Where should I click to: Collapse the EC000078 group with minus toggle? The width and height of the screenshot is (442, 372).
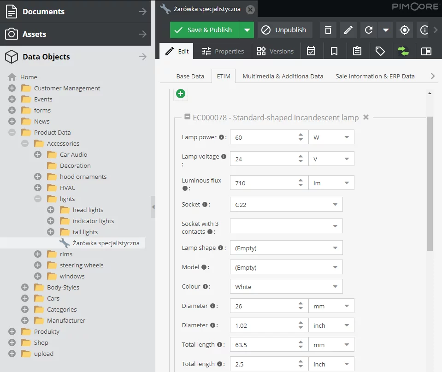(x=187, y=117)
